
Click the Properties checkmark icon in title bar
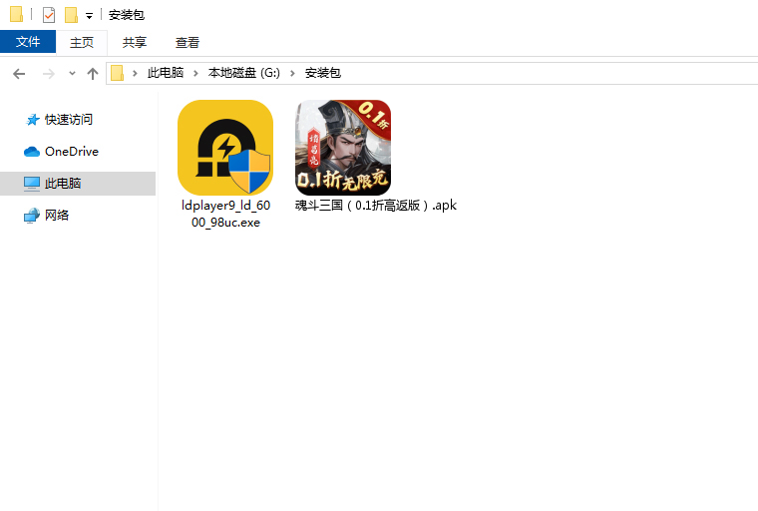tap(49, 15)
